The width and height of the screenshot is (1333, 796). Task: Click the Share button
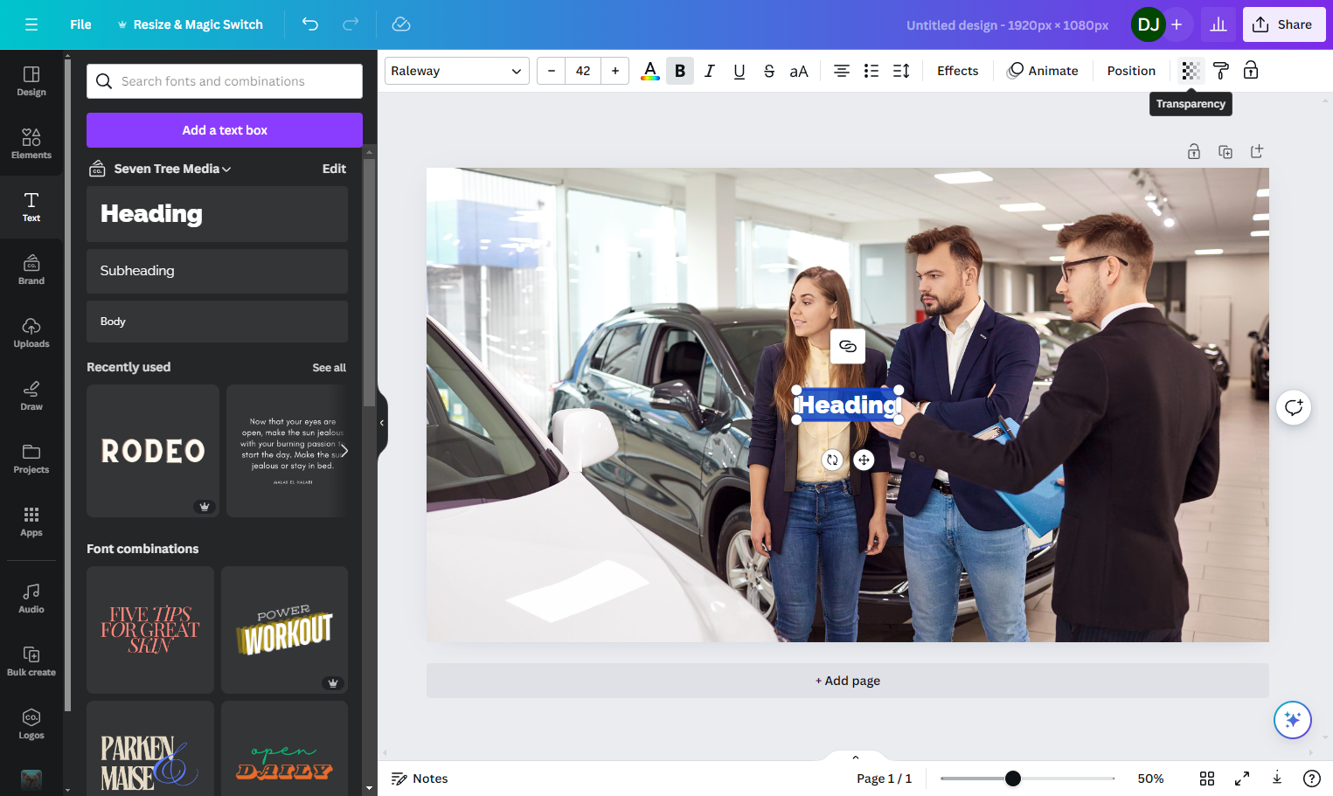click(1284, 24)
